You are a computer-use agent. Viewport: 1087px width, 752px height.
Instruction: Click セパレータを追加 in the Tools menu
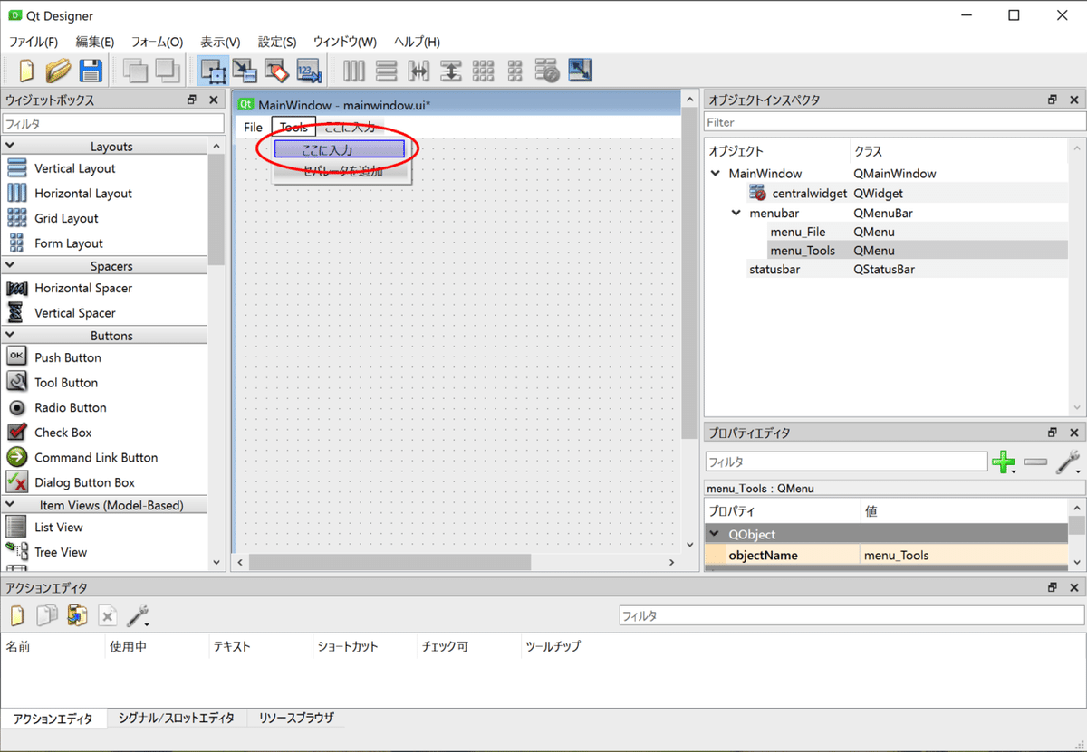click(342, 170)
